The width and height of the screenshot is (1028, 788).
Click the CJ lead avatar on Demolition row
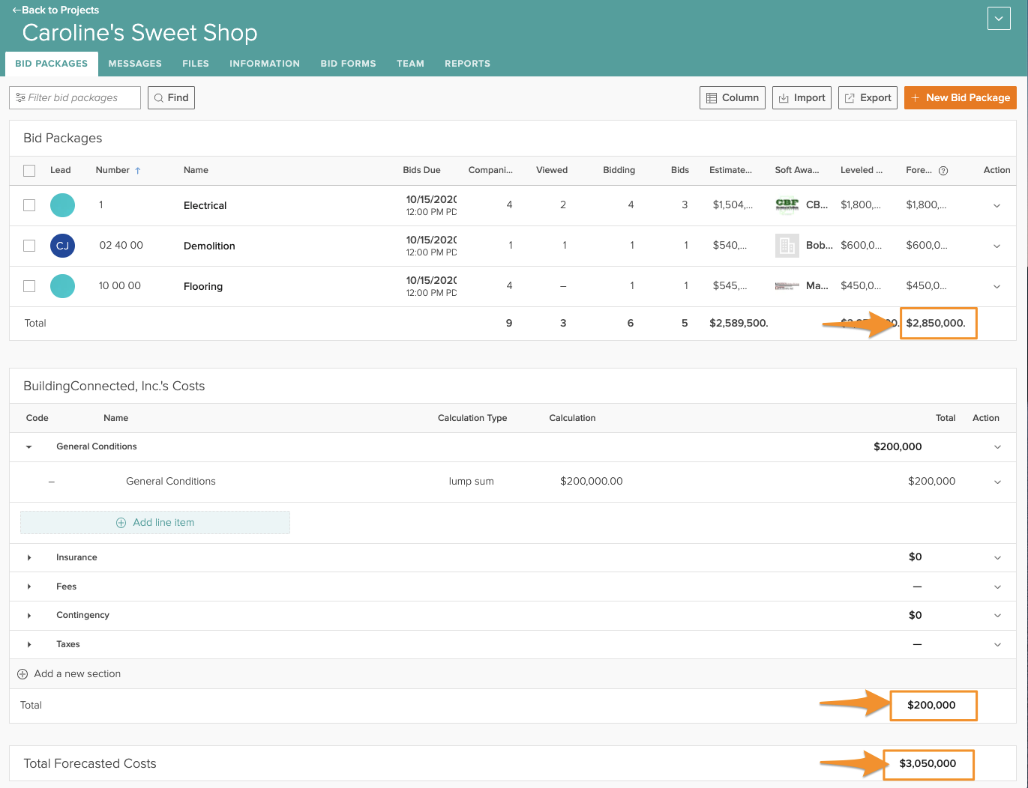pyautogui.click(x=62, y=246)
